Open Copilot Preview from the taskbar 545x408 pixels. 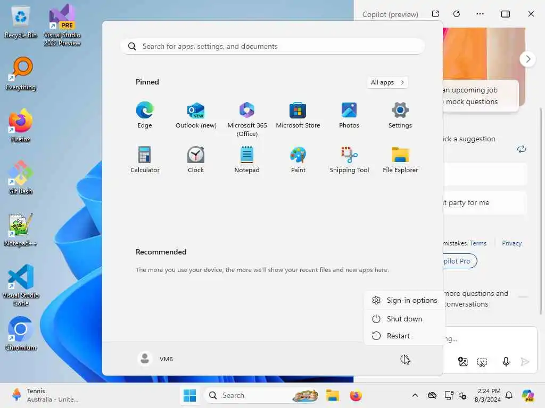(528, 395)
